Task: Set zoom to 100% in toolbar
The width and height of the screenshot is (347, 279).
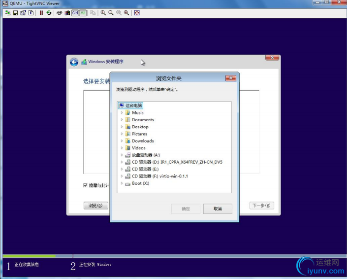Action: [x=119, y=13]
